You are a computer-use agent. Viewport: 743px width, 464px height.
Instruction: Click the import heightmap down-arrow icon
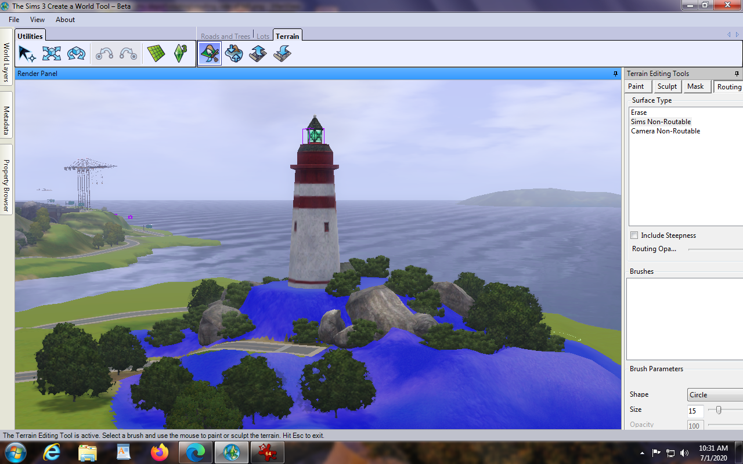coord(282,54)
